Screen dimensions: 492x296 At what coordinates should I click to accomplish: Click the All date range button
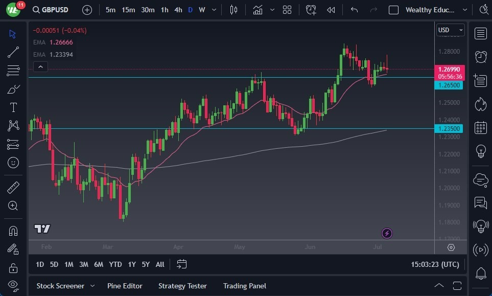159,264
